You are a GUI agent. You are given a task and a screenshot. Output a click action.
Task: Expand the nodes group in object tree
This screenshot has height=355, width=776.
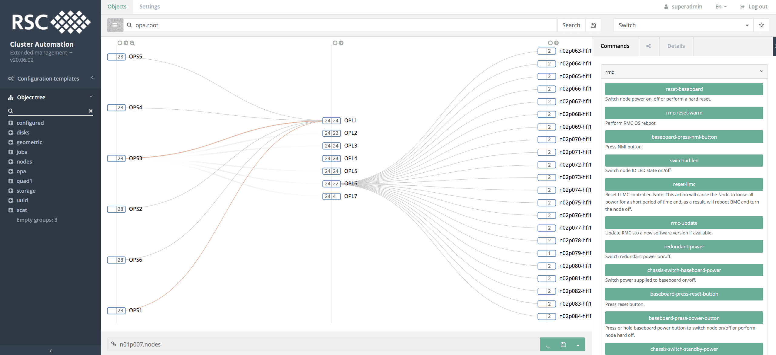coord(11,162)
